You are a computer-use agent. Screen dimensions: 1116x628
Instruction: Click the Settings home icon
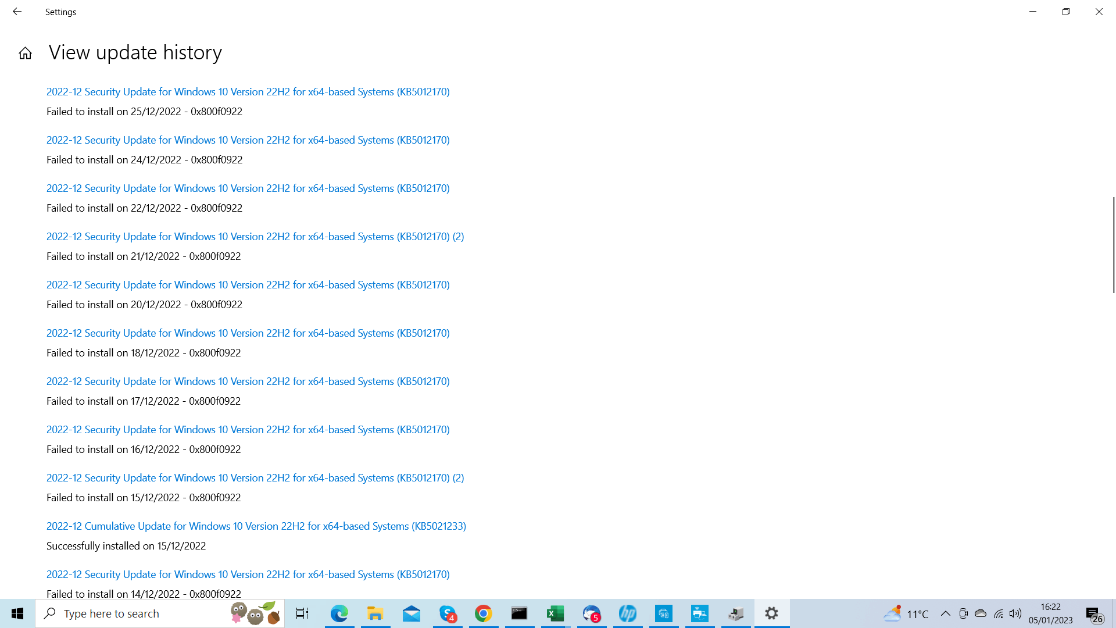pyautogui.click(x=25, y=53)
